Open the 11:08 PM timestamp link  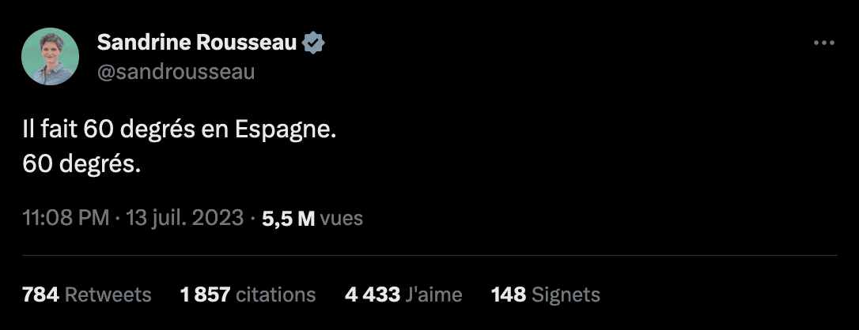click(x=66, y=218)
